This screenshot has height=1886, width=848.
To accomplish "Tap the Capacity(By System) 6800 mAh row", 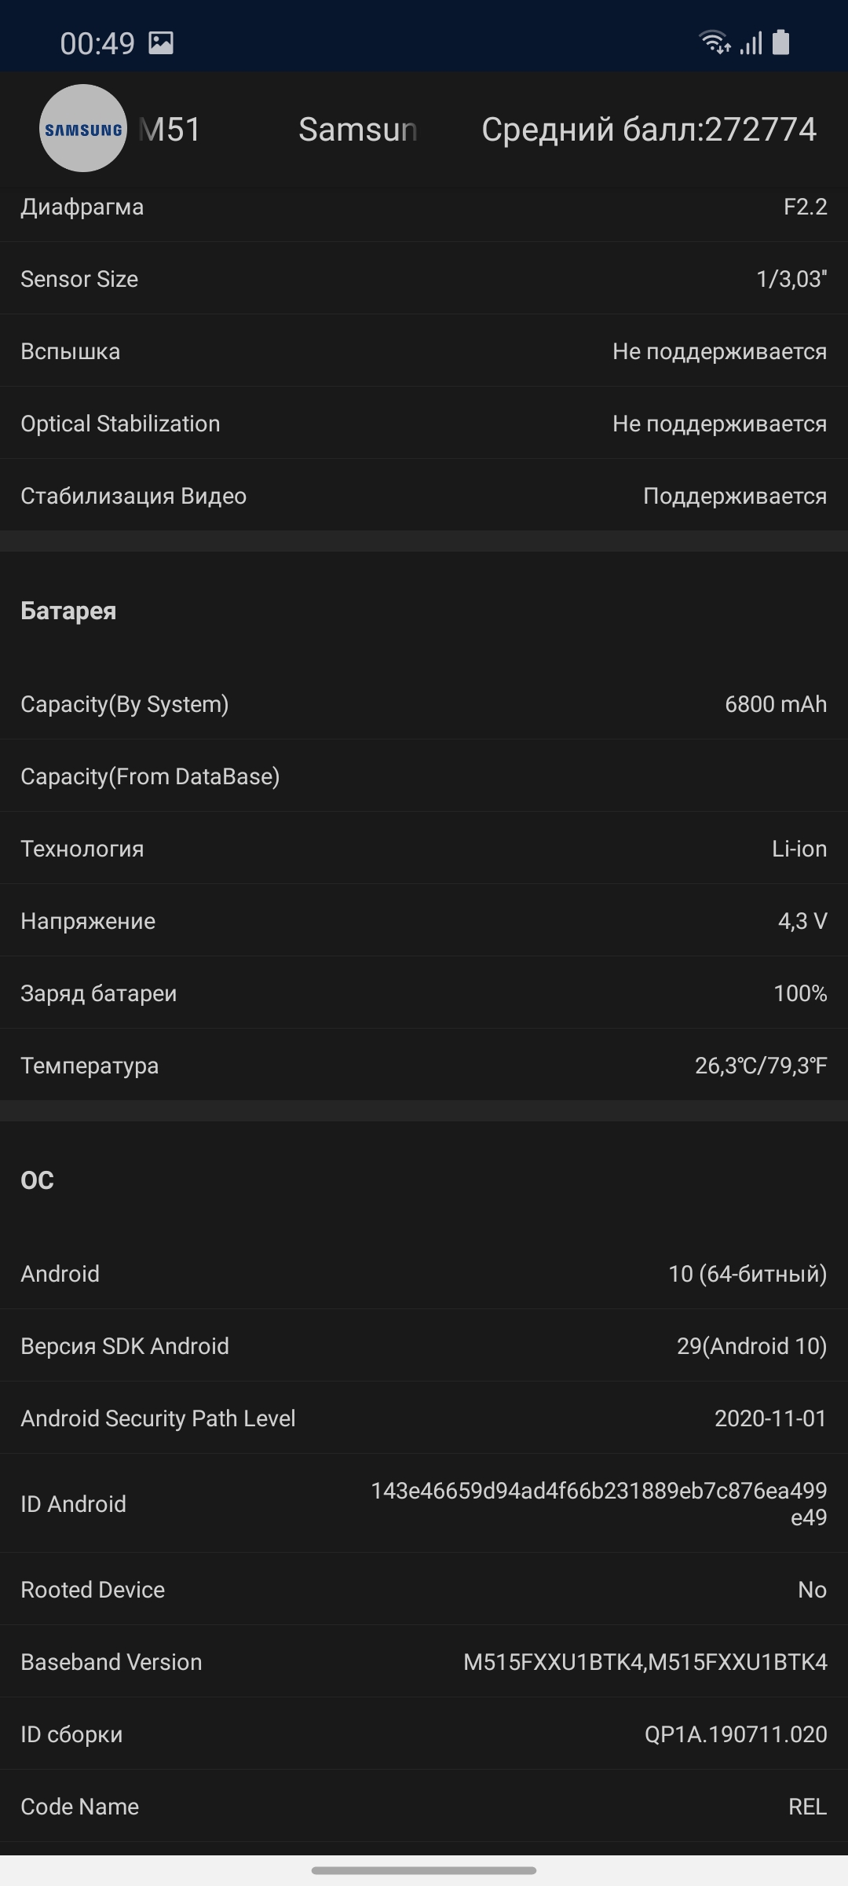I will (424, 704).
